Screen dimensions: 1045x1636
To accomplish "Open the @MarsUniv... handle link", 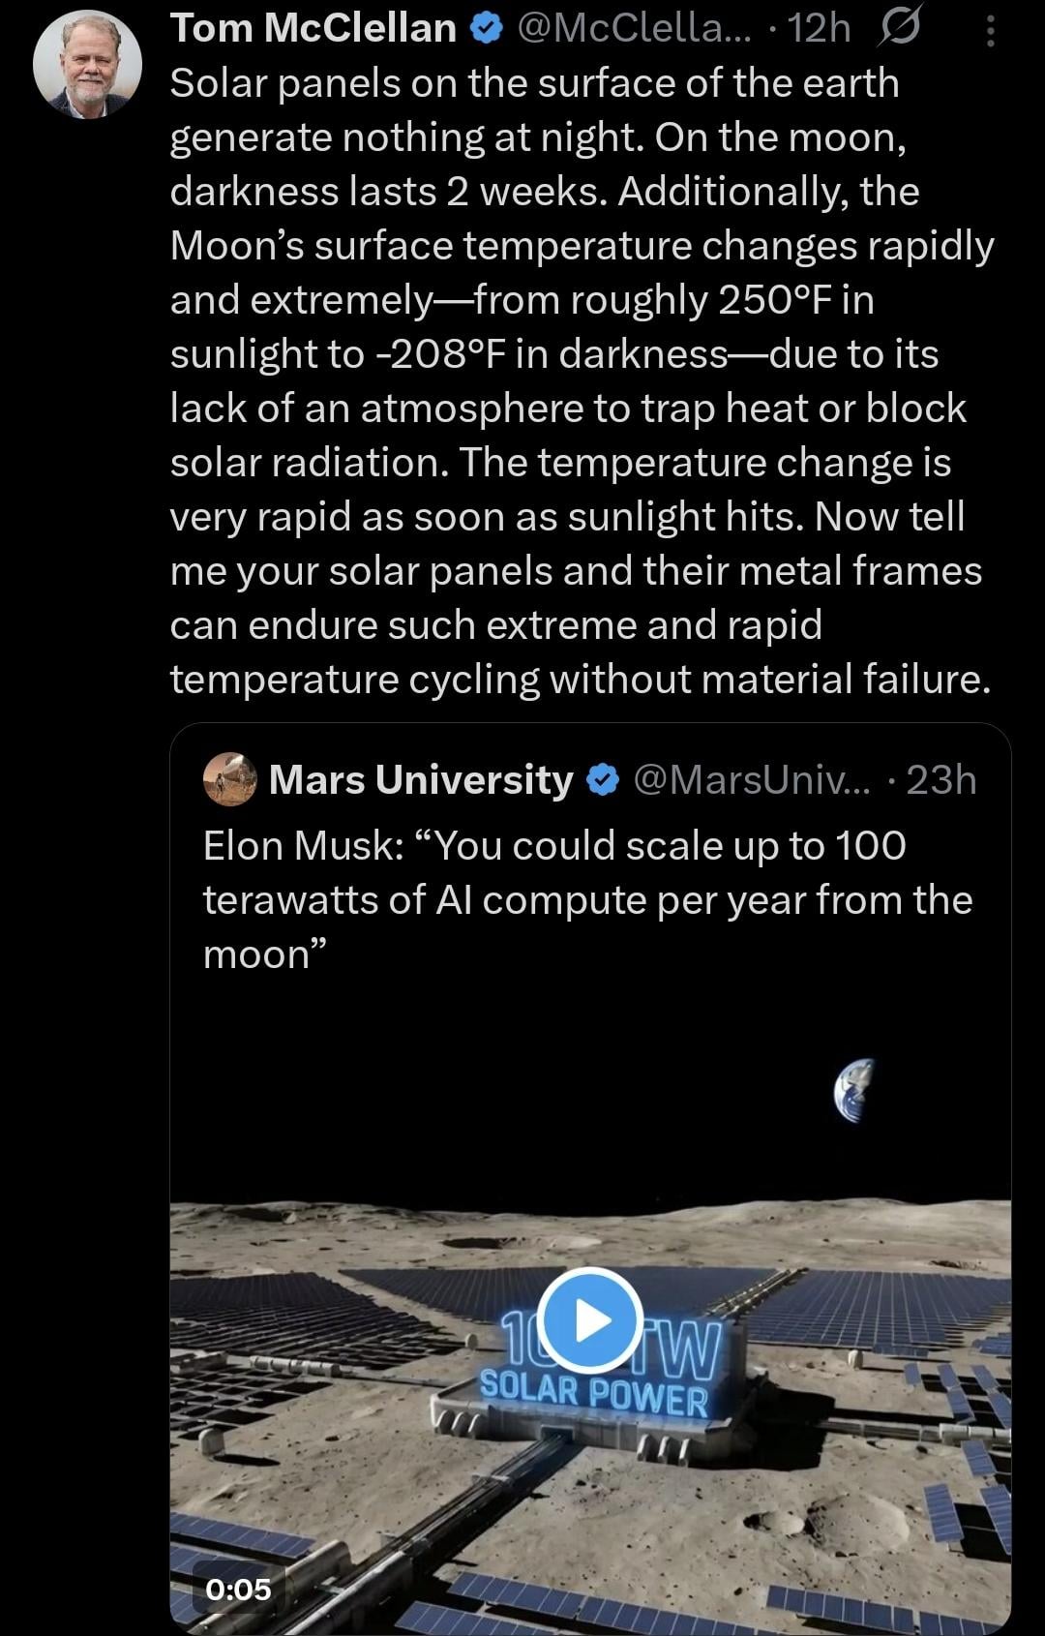I will point(752,780).
